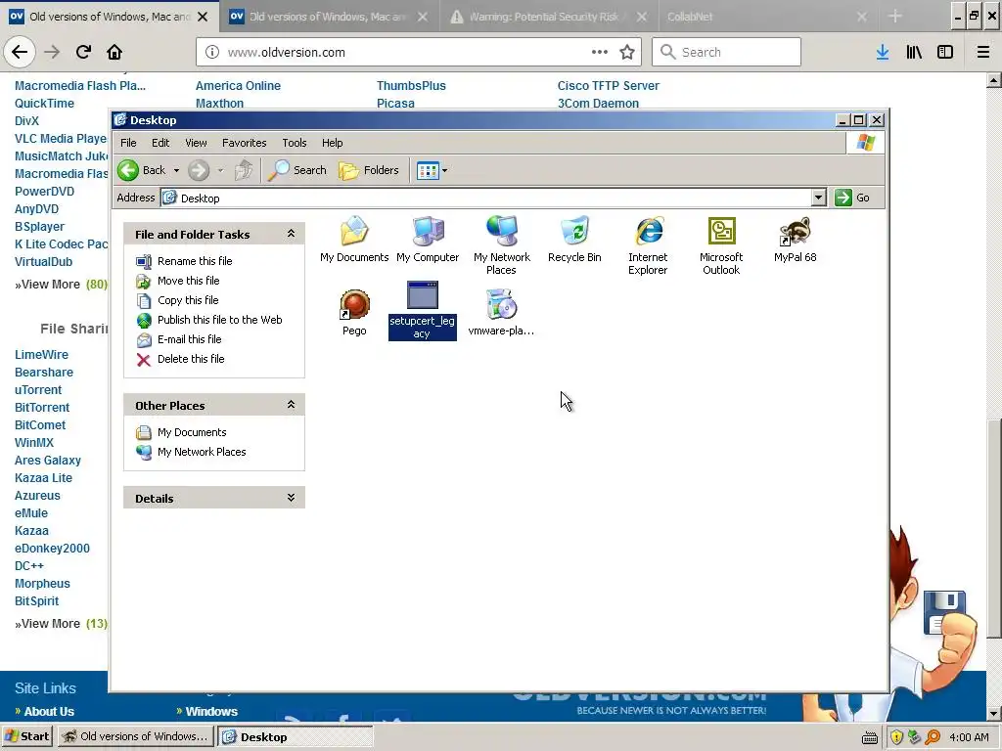Open the browser Library icon
The height and width of the screenshot is (751, 1002).
pyautogui.click(x=914, y=53)
